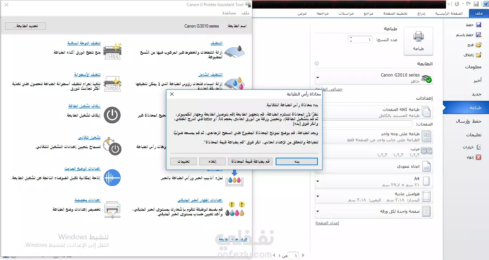Select Recent (أخير) in Word backstage menu
Viewport: 489px width, 260px height.
tap(477, 80)
